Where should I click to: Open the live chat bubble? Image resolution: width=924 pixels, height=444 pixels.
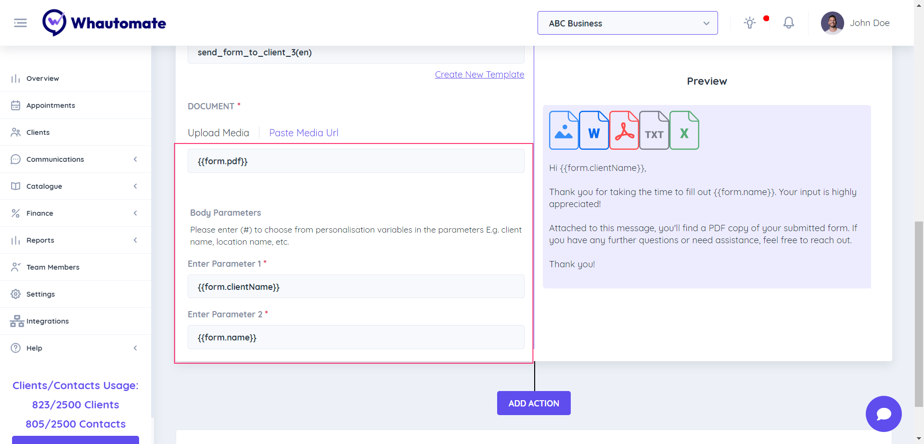pyautogui.click(x=883, y=414)
